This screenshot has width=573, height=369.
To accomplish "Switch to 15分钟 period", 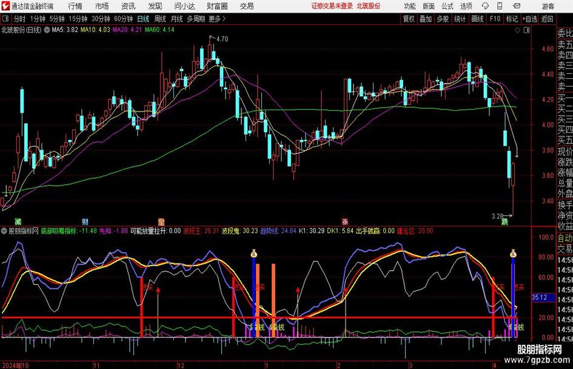I will 78,19.
